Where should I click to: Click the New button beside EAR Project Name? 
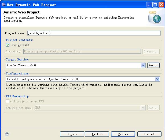tap(153, 108)
